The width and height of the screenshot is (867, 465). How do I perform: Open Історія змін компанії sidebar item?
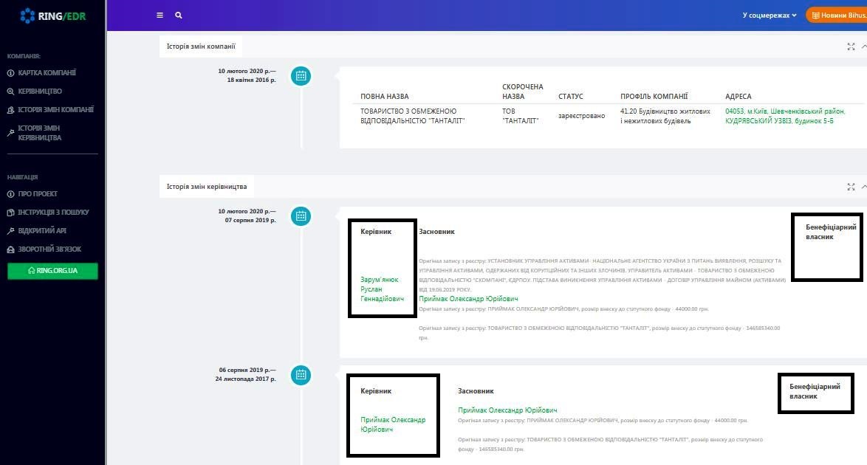point(55,110)
